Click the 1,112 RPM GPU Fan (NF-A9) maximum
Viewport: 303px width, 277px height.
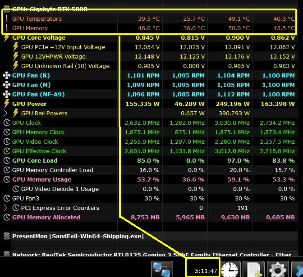coord(234,95)
